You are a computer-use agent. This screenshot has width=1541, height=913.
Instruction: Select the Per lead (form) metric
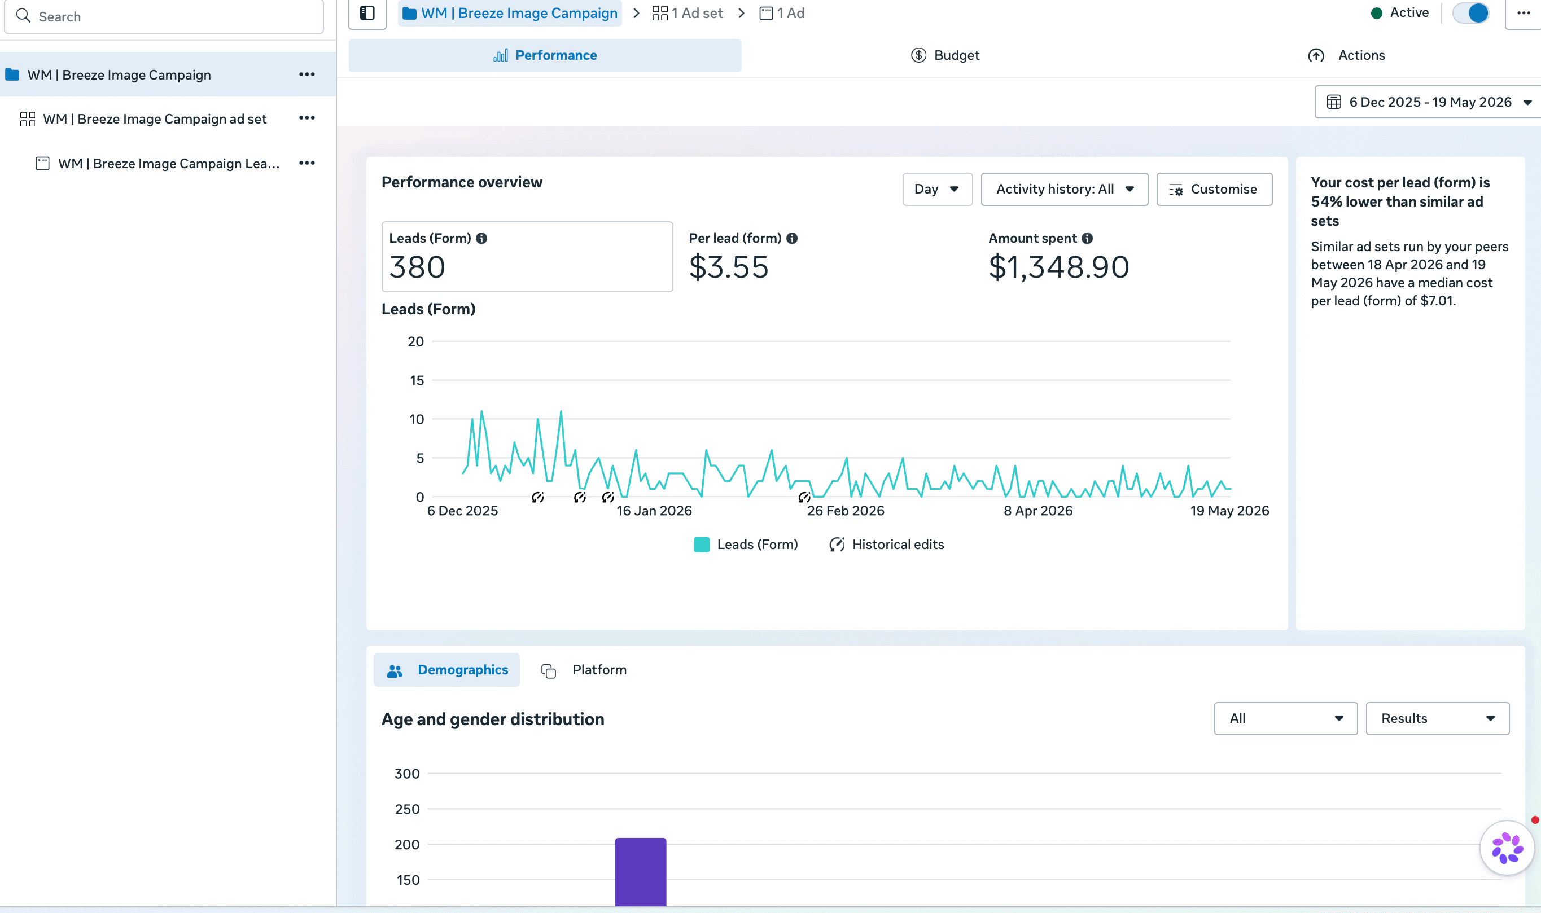coord(827,257)
